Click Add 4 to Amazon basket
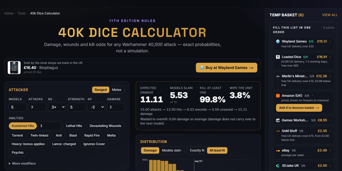Viewport: 342px width, 171px height. click(299, 108)
